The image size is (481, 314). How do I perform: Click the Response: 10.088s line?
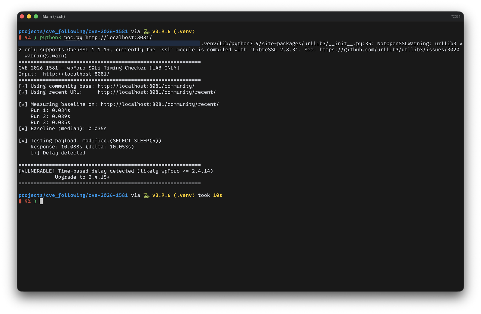pyautogui.click(x=82, y=147)
